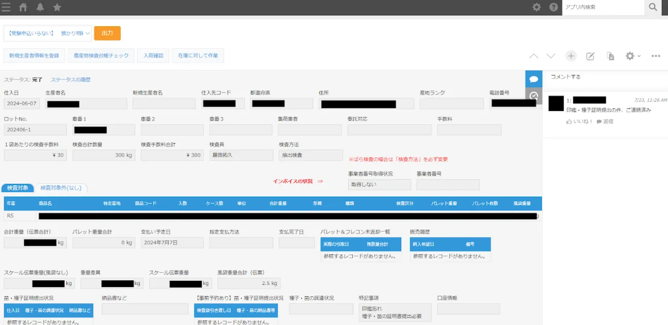Open the hamburger menu in header
This screenshot has width=668, height=325.
pos(6,7)
